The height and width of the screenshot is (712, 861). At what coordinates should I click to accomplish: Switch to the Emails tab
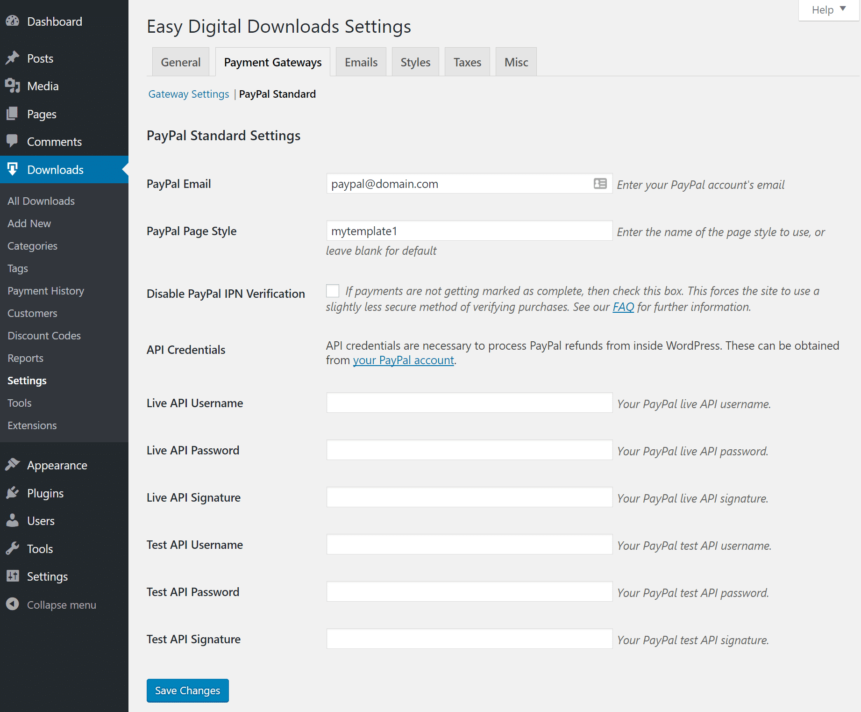click(360, 61)
